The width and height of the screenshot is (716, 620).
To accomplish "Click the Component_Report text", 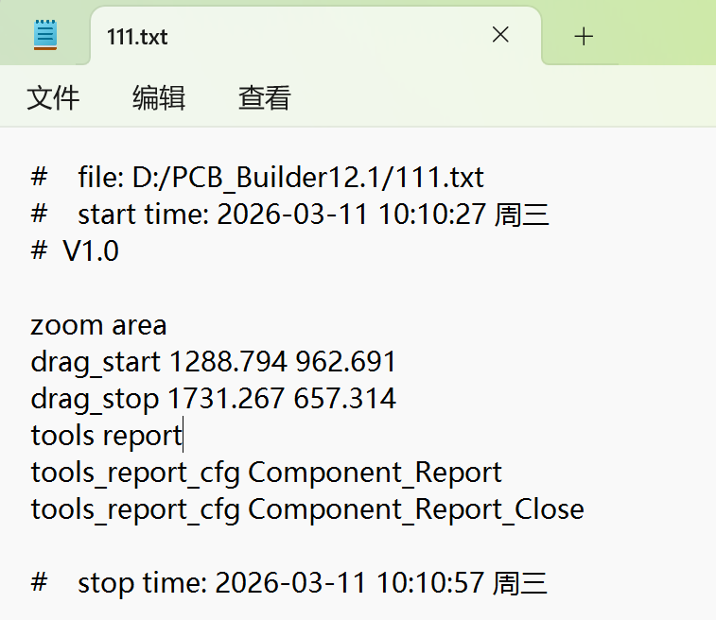I will (375, 473).
